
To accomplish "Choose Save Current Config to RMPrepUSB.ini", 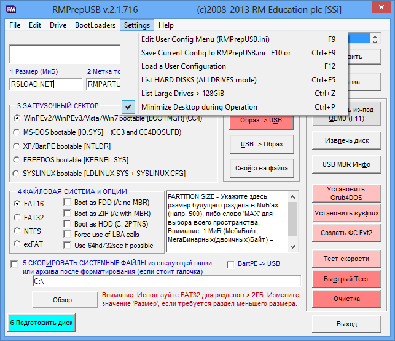I will point(234,53).
